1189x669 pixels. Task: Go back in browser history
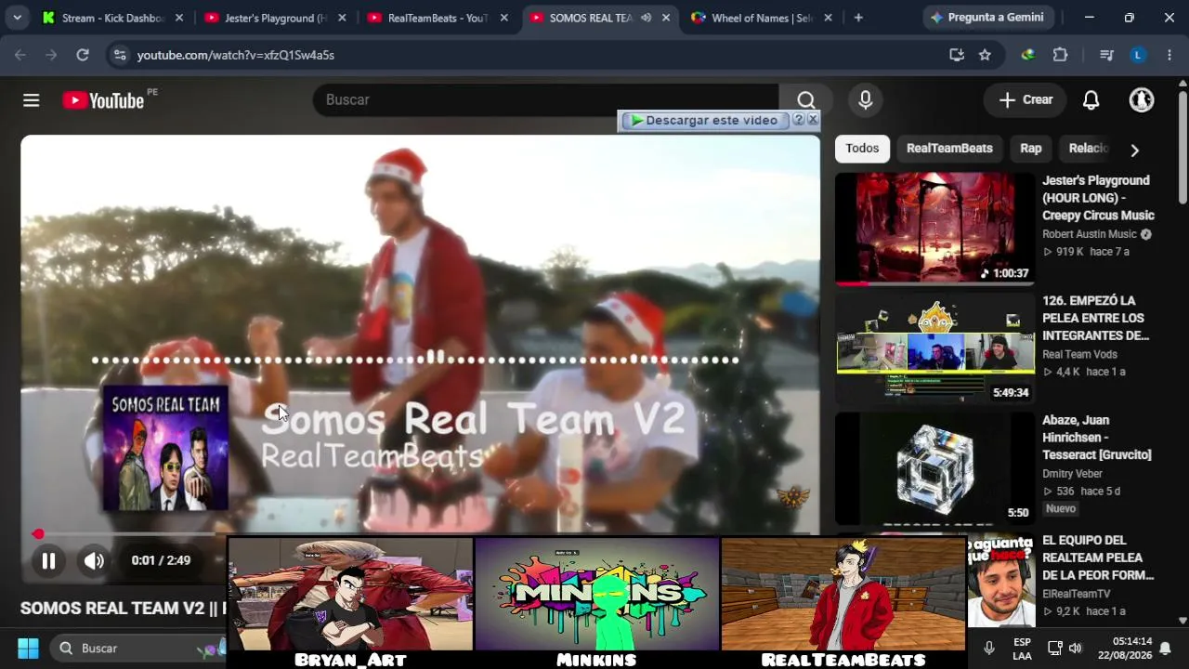pyautogui.click(x=20, y=55)
